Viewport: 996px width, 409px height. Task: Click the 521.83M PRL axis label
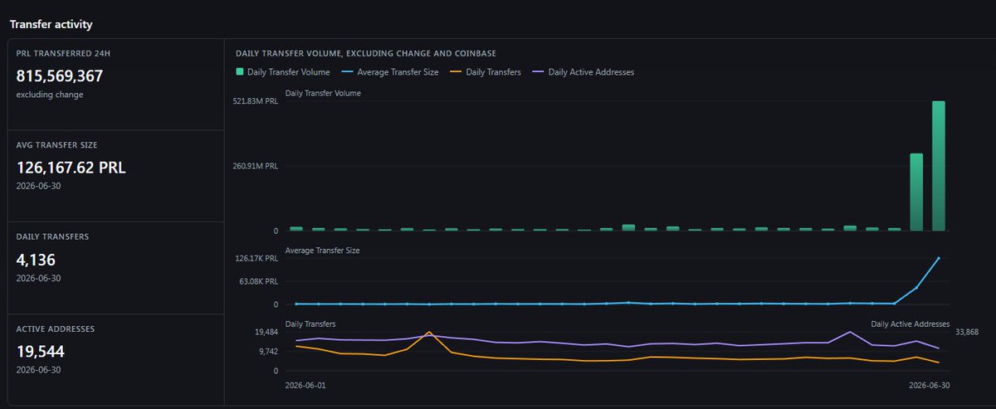pyautogui.click(x=255, y=101)
